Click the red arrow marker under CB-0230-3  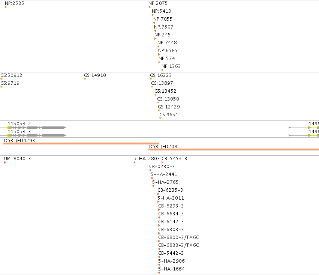tap(150, 170)
